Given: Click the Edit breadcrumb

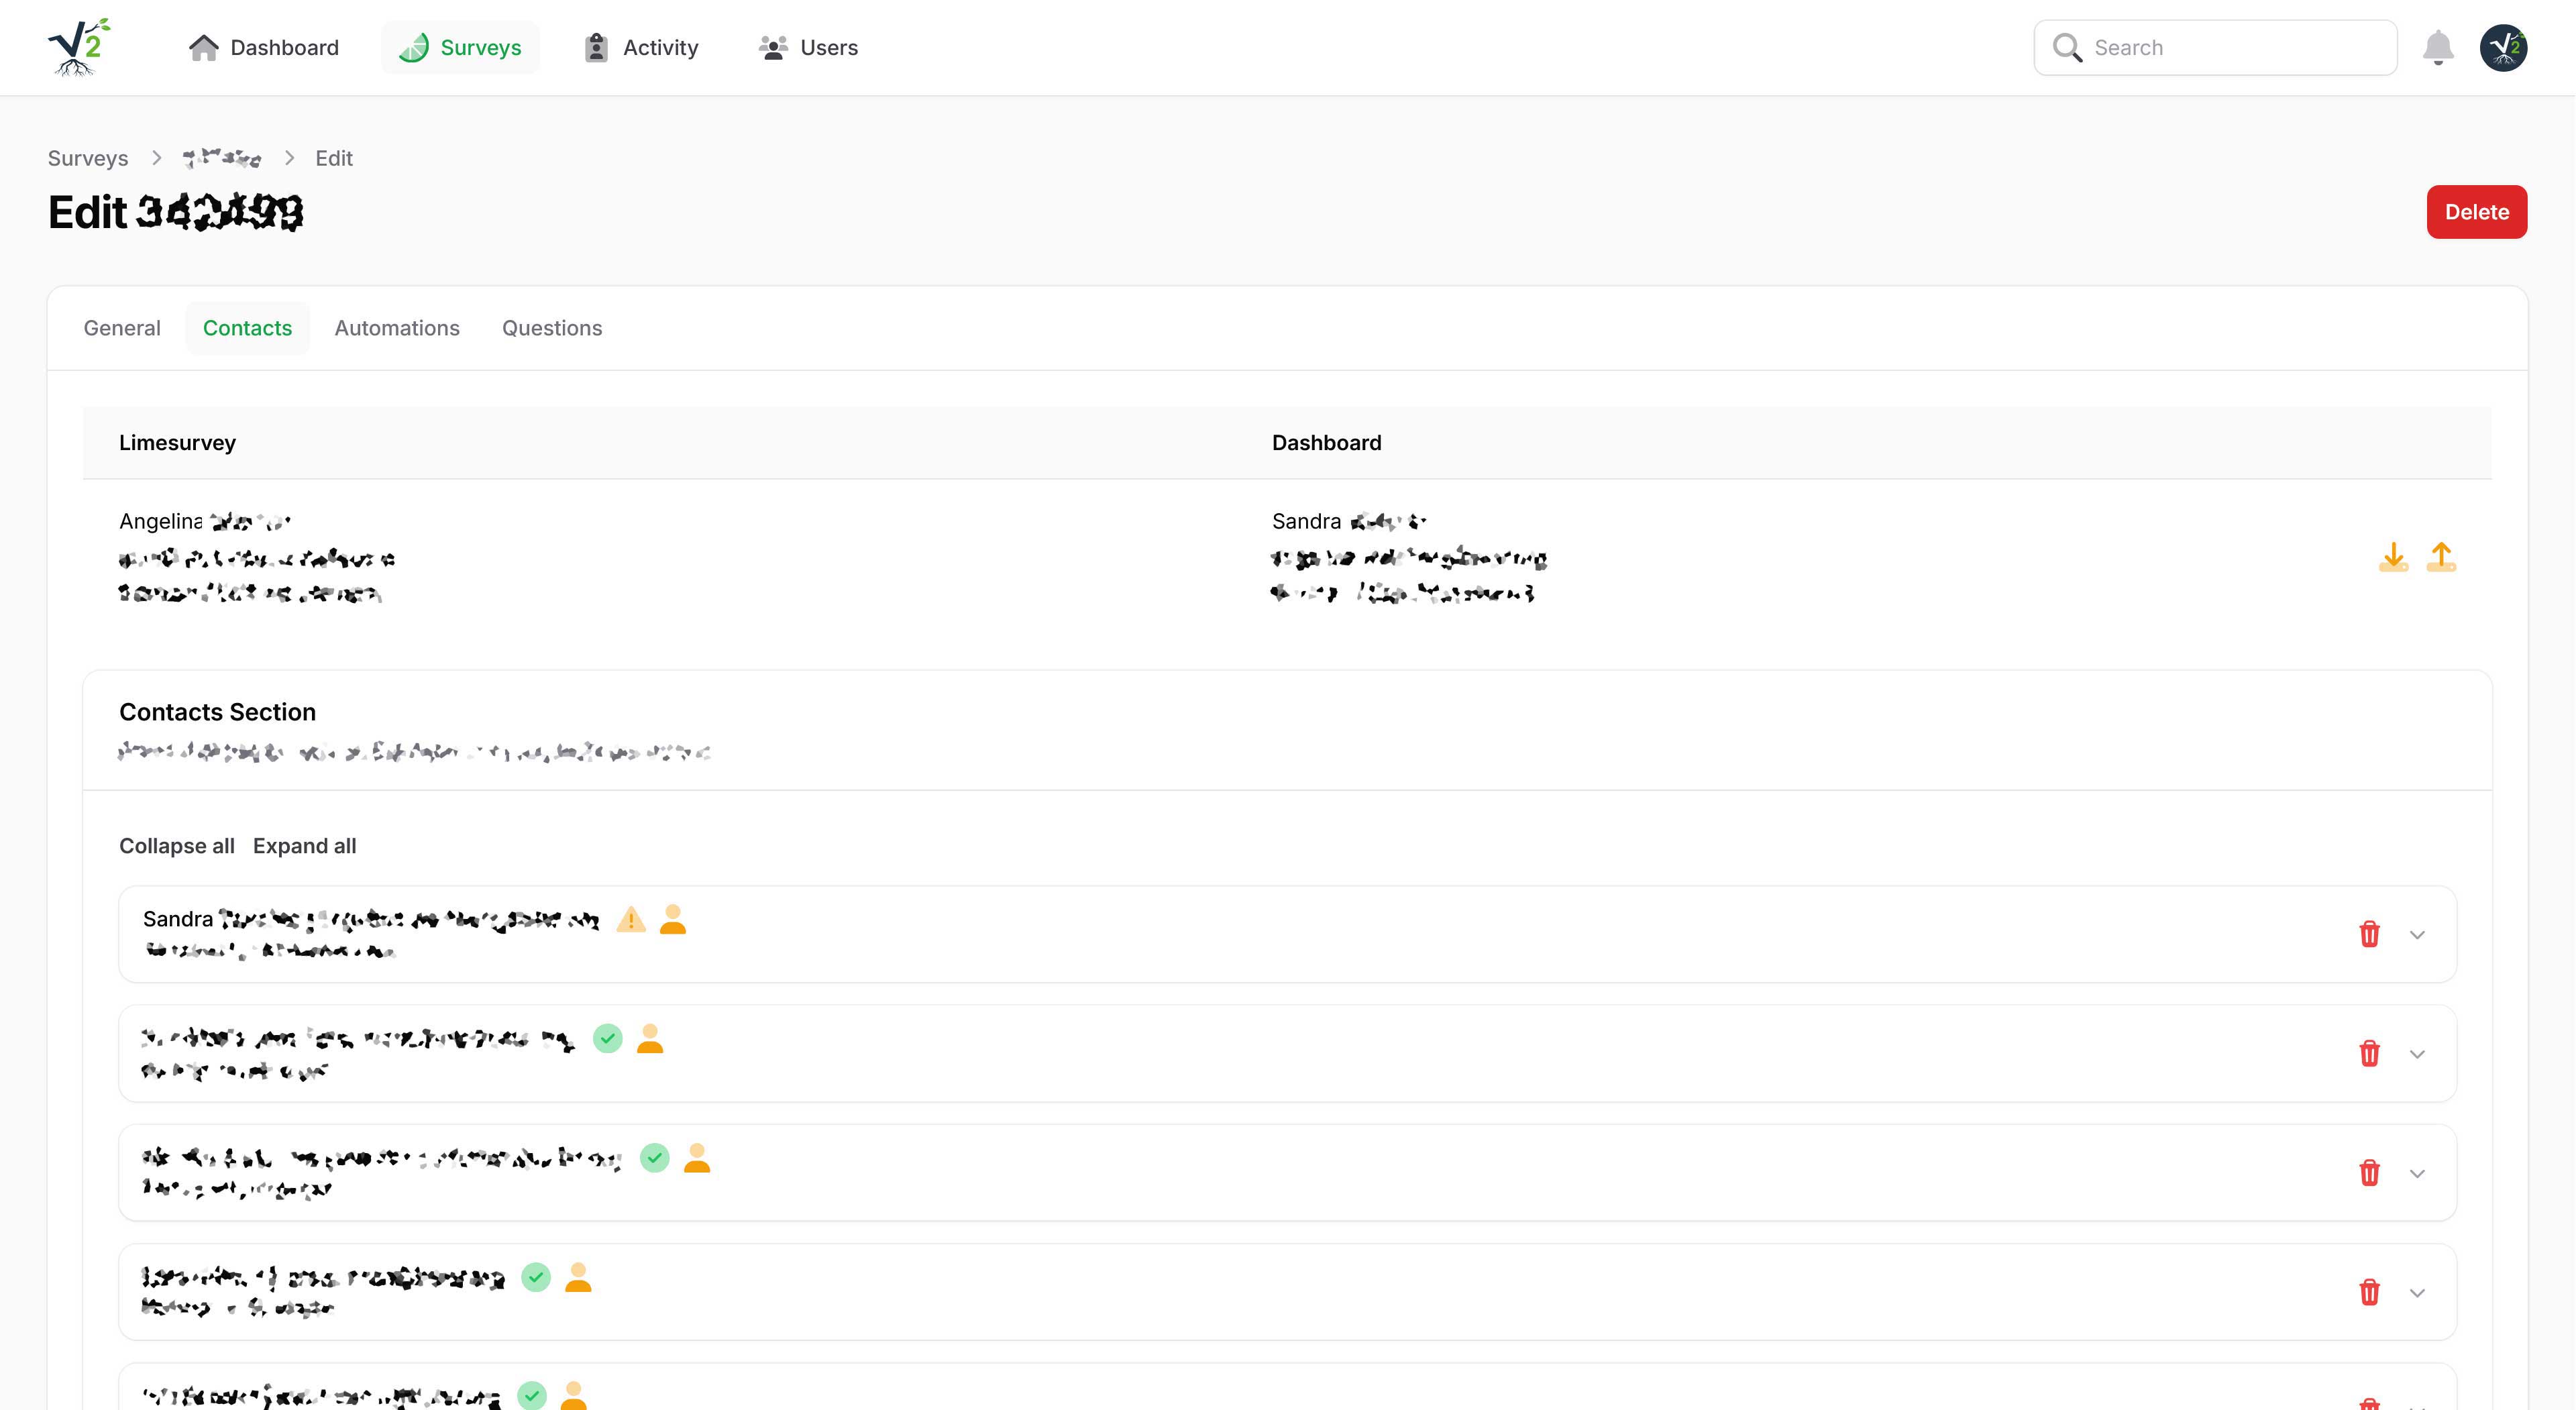Looking at the screenshot, I should point(334,158).
